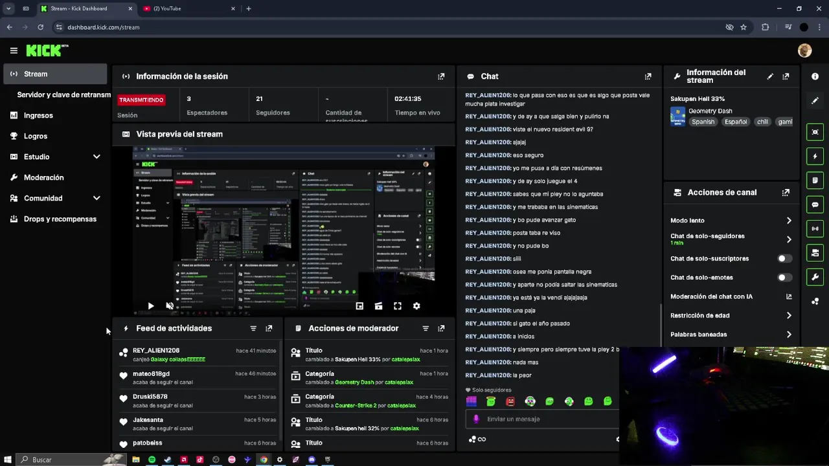
Task: Open Drops y recompensas in the sidebar
Action: pos(55,219)
